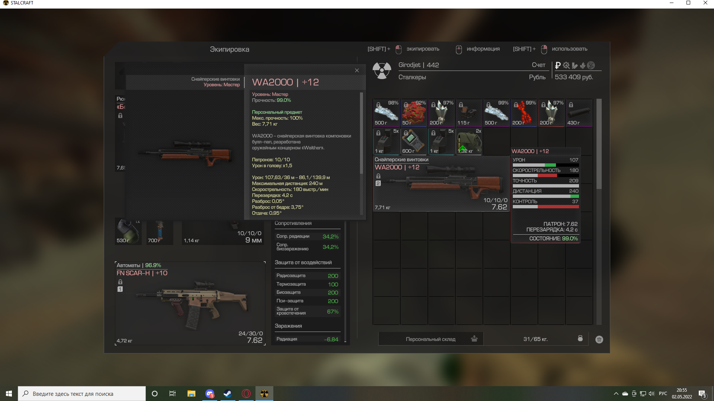714x401 pixels.
Task: Select the 600 г detector device
Action: [x=414, y=141]
